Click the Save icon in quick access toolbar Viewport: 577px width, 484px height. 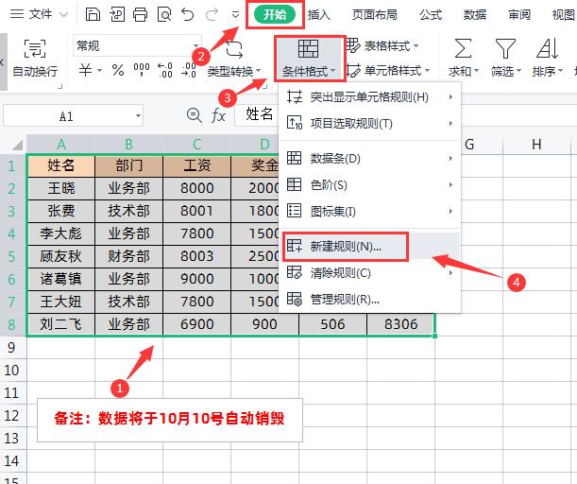[x=93, y=15]
